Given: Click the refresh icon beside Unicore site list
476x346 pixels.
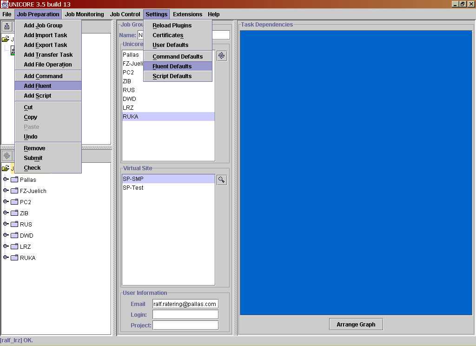Looking at the screenshot, I should pyautogui.click(x=222, y=56).
